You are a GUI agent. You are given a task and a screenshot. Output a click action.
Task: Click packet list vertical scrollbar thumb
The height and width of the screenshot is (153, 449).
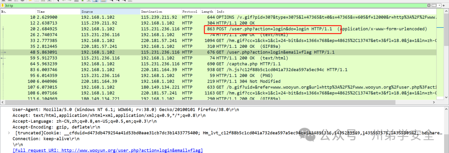coord(446,29)
